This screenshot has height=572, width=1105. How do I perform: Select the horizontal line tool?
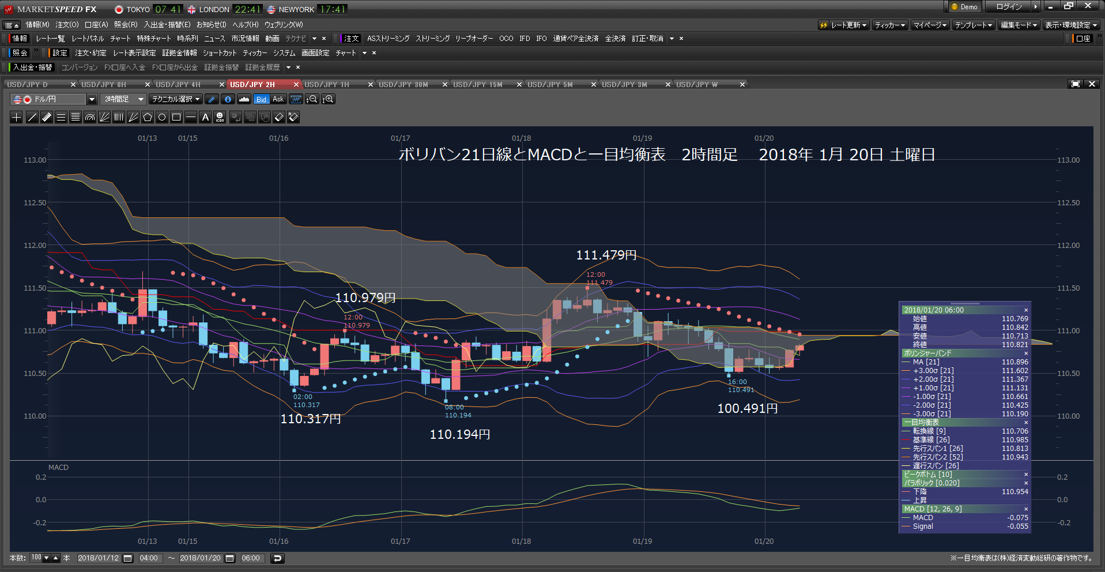(x=191, y=117)
